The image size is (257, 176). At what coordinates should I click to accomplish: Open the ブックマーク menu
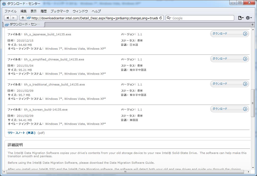point(60,11)
